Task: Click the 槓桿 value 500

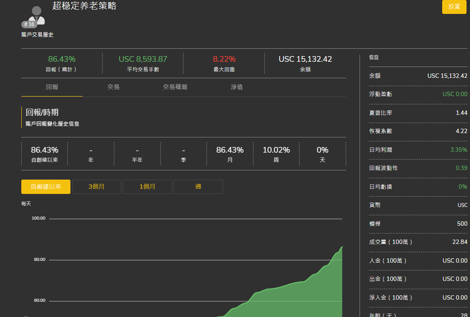Action: 462,224
